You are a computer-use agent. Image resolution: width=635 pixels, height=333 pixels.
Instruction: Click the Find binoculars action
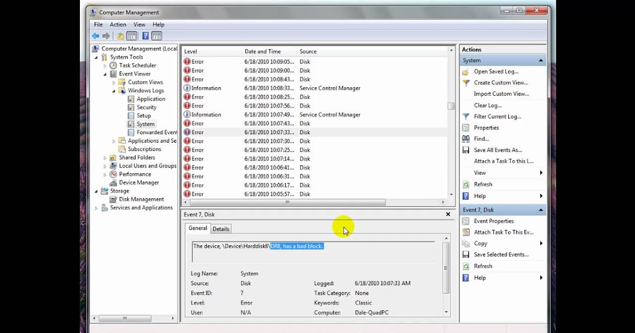[481, 138]
